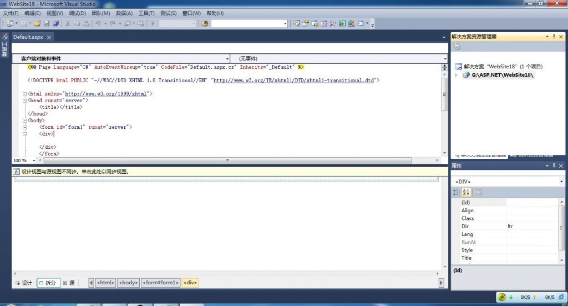
Task: Open the collapsed Toolbox side tab
Action: pyautogui.click(x=4, y=45)
